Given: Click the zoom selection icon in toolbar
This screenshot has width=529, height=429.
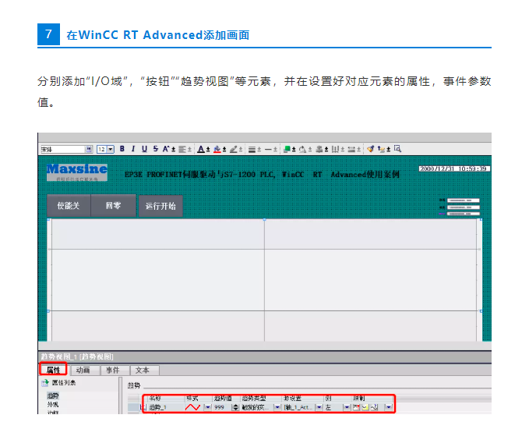Looking at the screenshot, I should (x=397, y=148).
